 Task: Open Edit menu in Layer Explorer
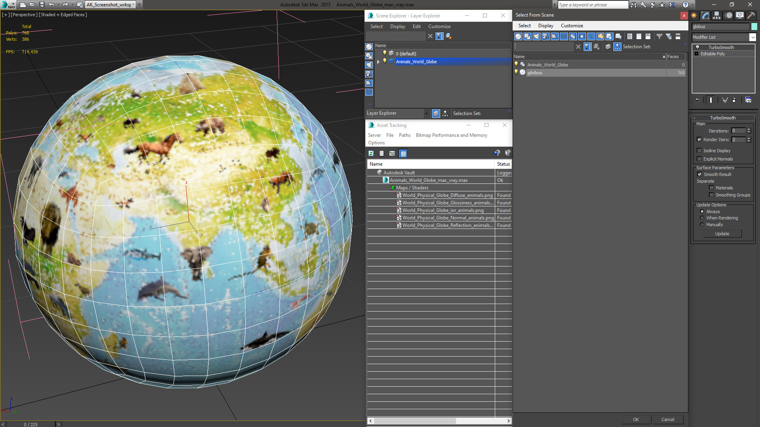416,26
